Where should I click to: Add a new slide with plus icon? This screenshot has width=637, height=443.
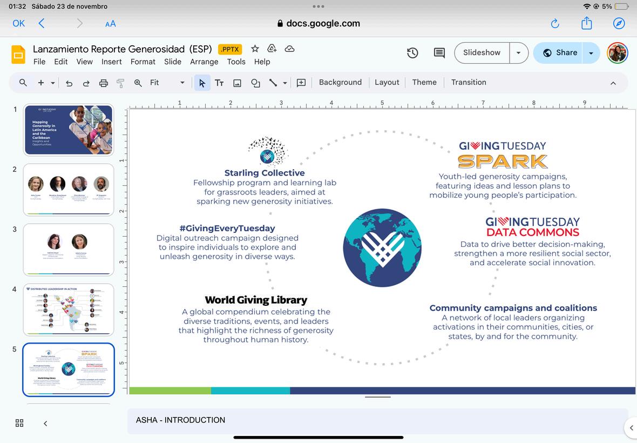(40, 83)
